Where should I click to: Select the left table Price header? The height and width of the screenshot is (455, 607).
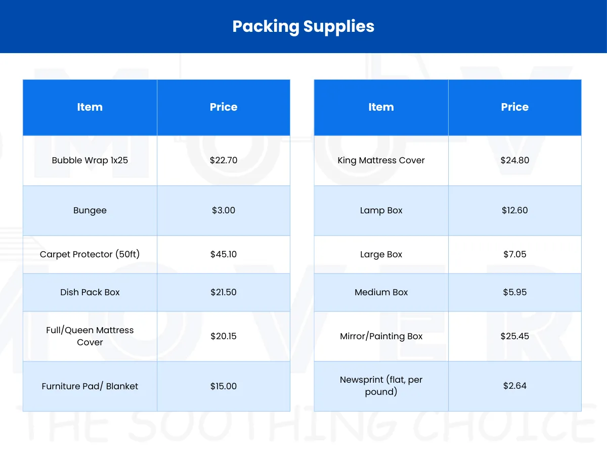tap(224, 107)
